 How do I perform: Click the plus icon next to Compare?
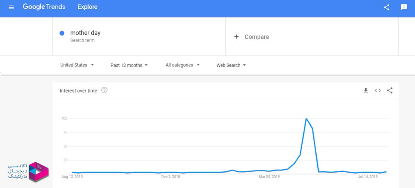point(236,37)
